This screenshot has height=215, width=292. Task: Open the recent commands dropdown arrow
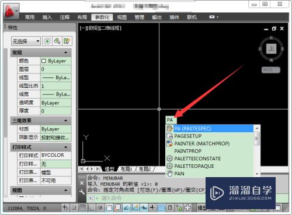click(x=97, y=198)
